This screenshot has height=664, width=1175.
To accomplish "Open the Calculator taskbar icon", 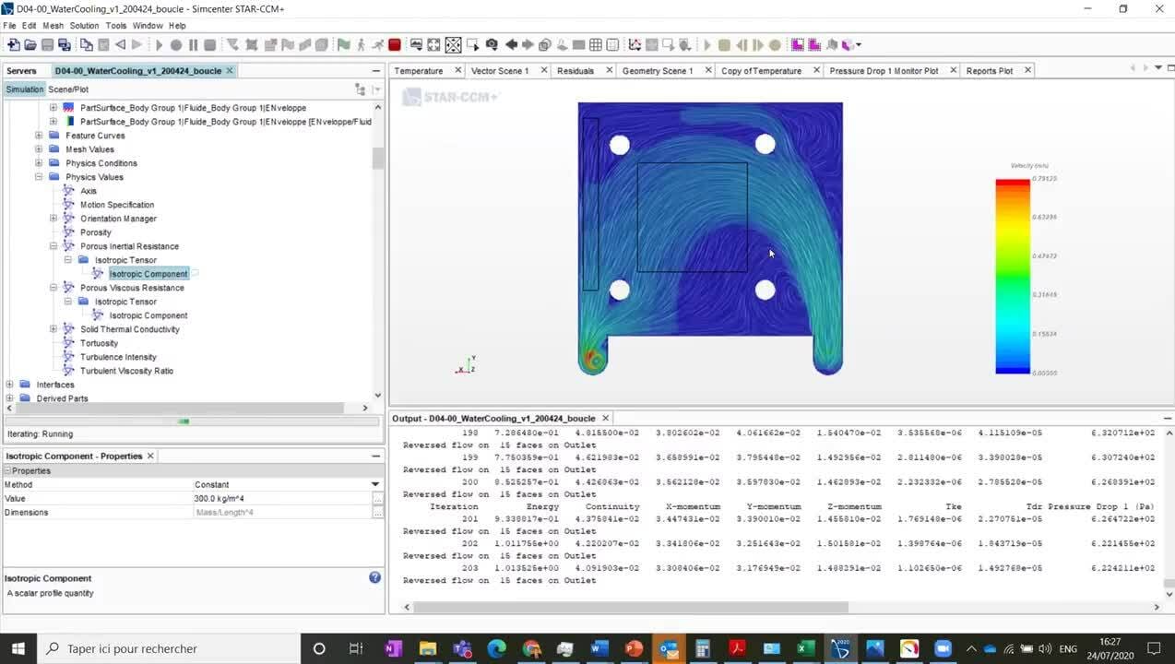I will pos(702,648).
